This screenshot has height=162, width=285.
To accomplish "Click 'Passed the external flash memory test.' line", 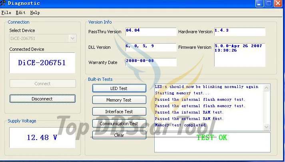I will [x=200, y=106].
